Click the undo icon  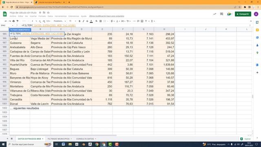point(6,21)
